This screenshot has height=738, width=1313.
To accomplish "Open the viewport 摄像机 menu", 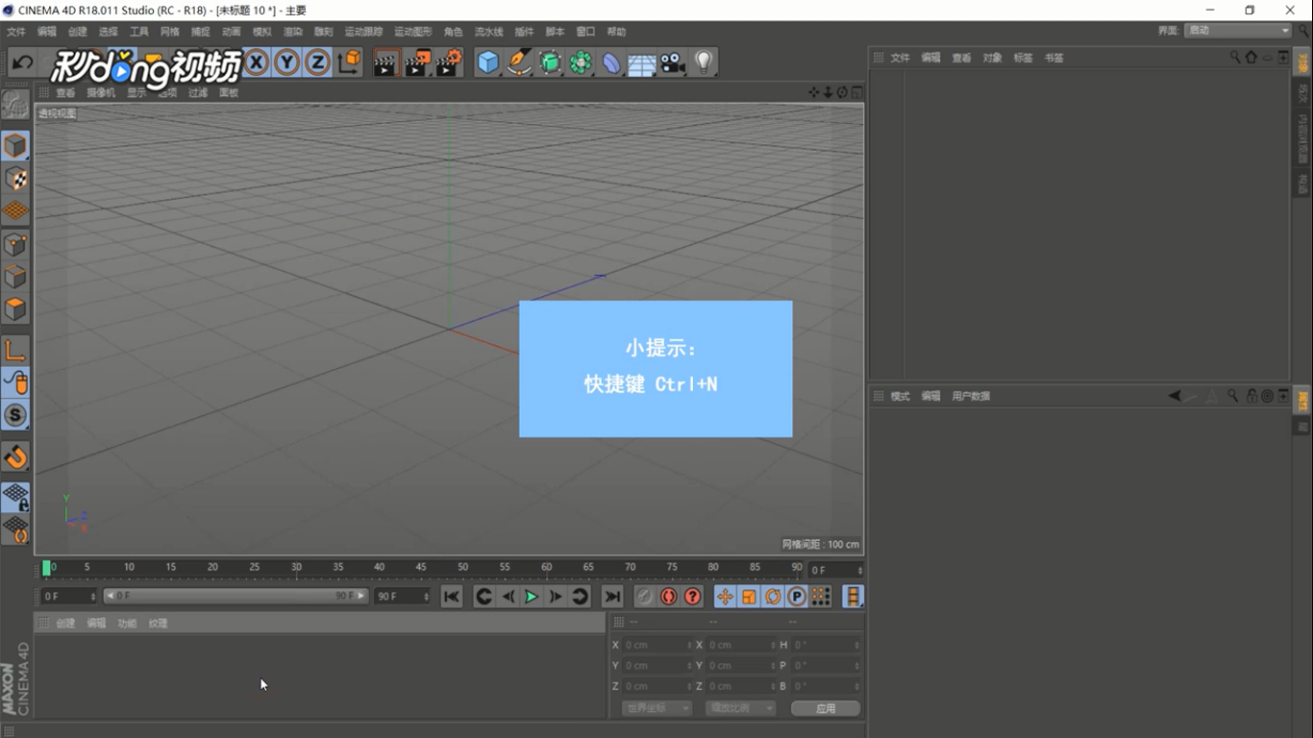I will point(101,93).
